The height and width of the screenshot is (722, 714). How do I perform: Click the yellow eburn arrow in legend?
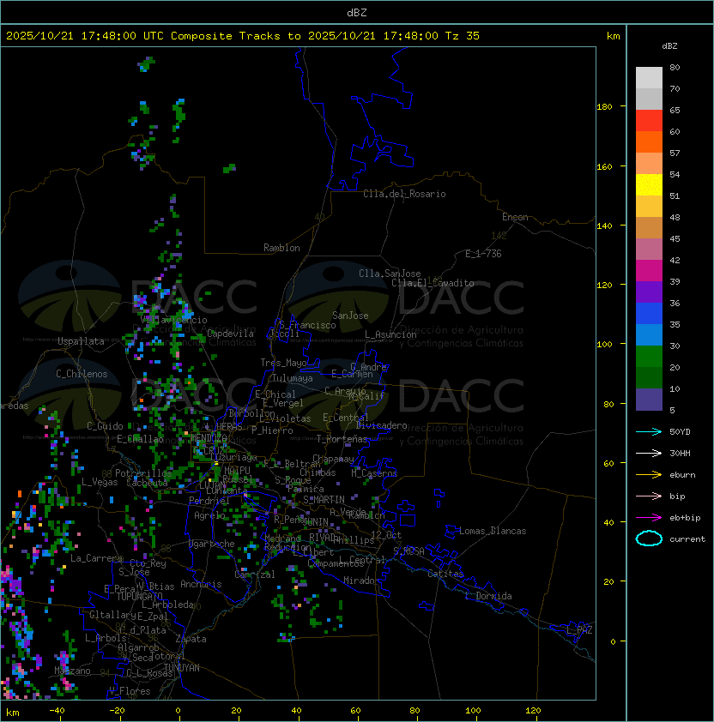(649, 475)
